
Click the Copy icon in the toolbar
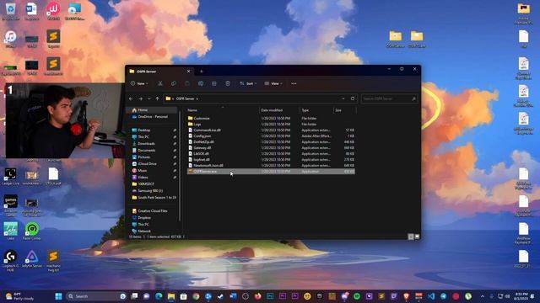[x=174, y=83]
